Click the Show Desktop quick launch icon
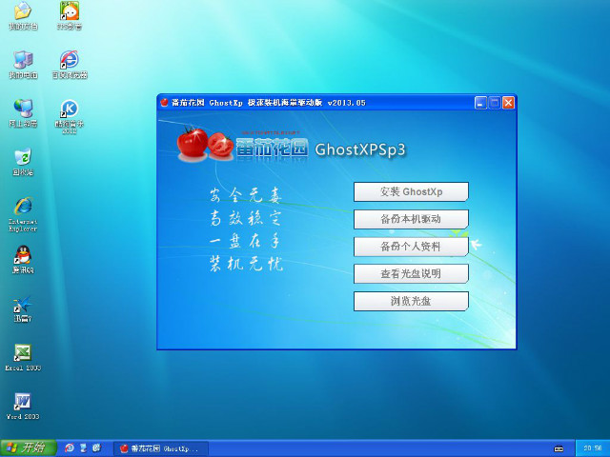Screen dimensions: 610x457 pos(83,448)
